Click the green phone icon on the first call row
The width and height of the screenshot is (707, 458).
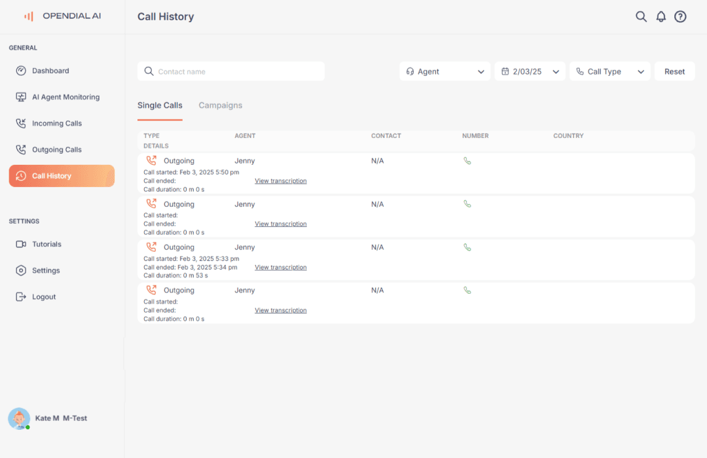click(x=467, y=160)
